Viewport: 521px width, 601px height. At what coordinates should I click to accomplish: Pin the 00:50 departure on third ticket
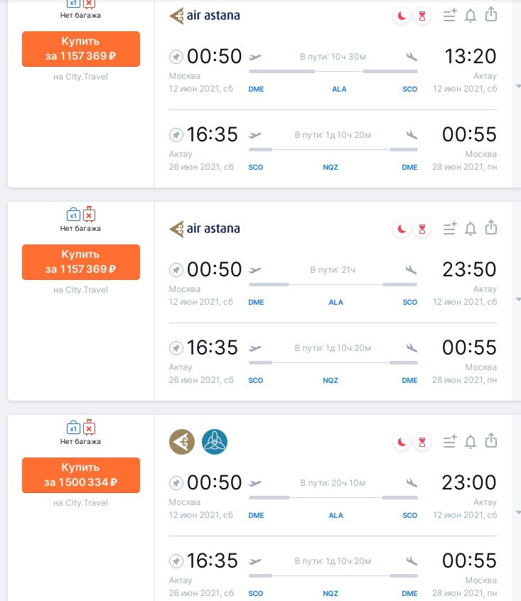click(x=176, y=483)
